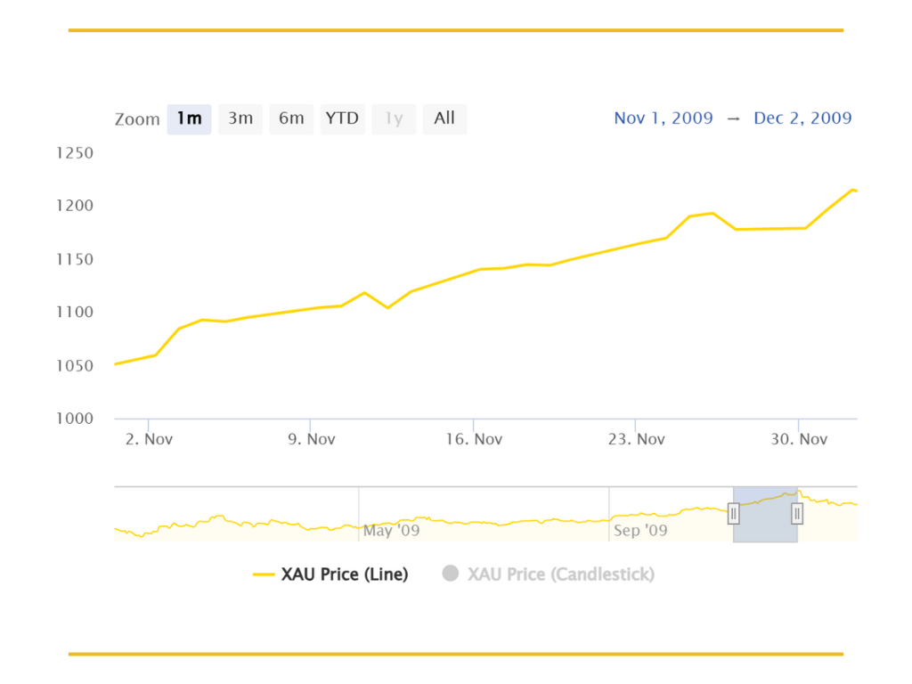The width and height of the screenshot is (912, 684).
Task: Grab the right navigator range handle
Action: pos(797,514)
